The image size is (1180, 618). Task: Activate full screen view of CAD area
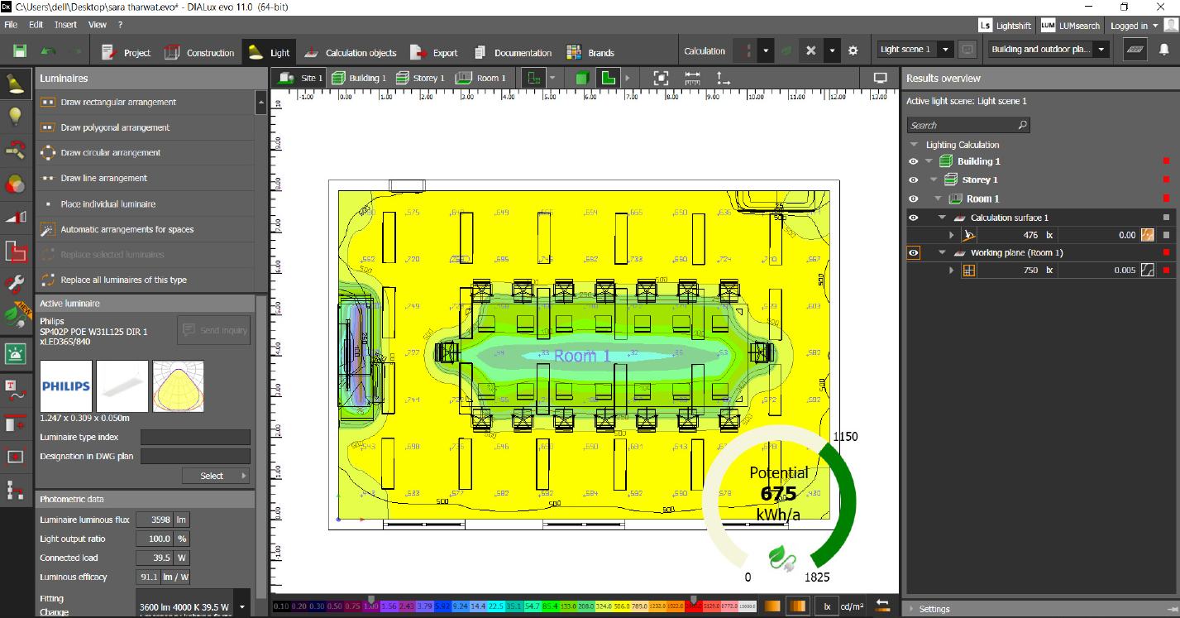pyautogui.click(x=661, y=77)
